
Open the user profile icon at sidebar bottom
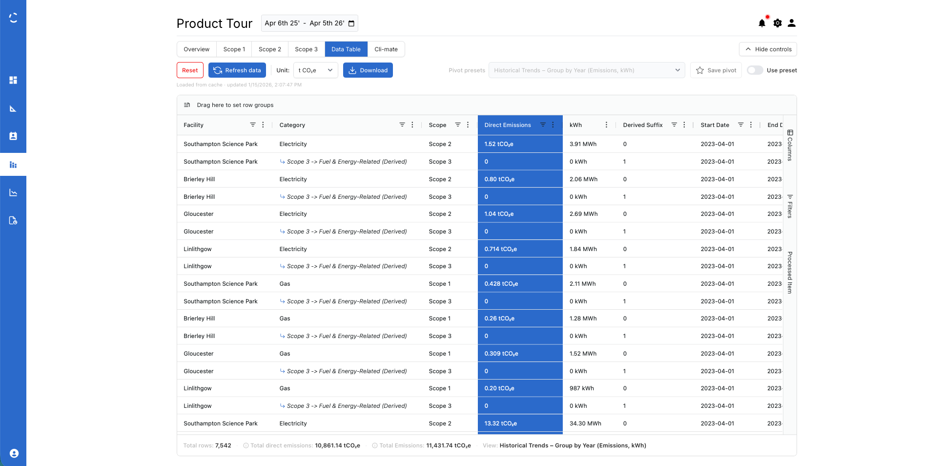(x=13, y=453)
